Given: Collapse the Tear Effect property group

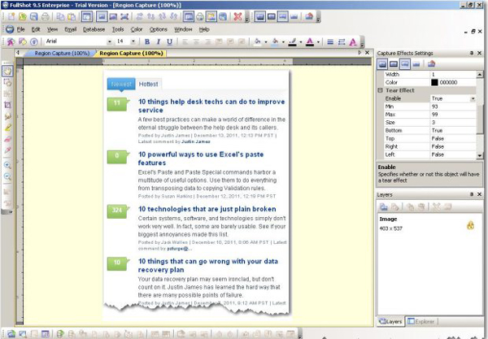Looking at the screenshot, I should (x=380, y=90).
